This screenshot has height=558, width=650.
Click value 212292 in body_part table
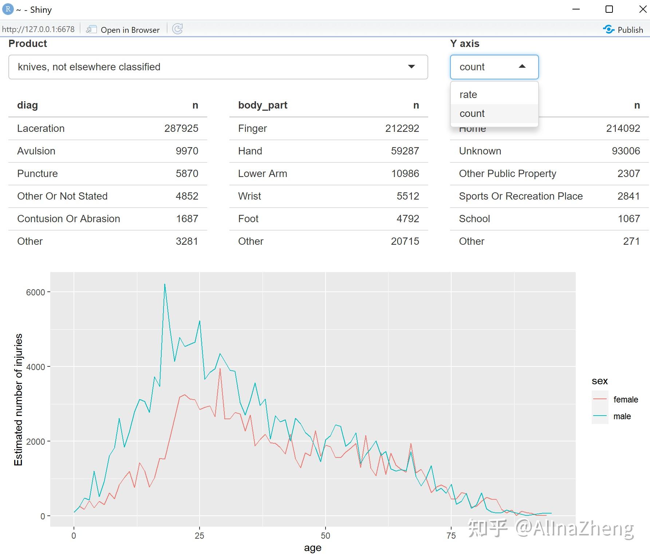coord(402,129)
